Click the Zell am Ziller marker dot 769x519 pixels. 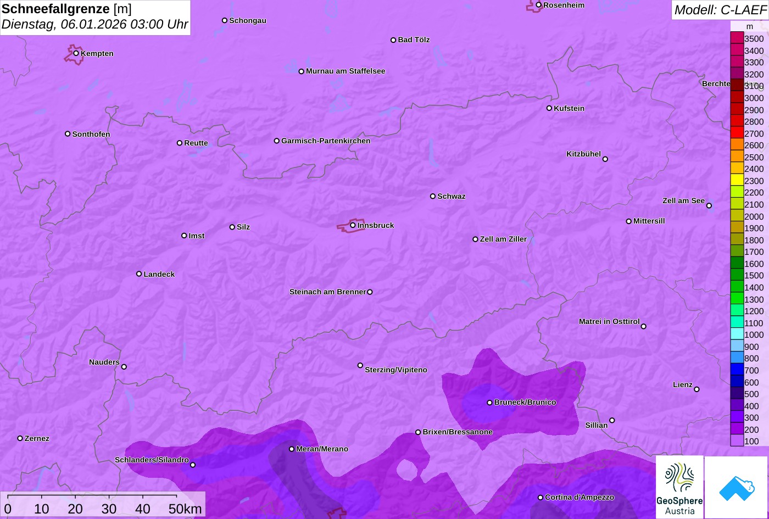coord(476,239)
